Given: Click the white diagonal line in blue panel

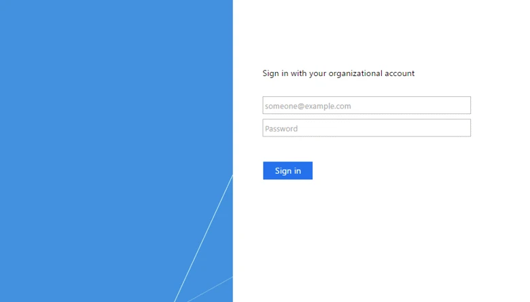Looking at the screenshot, I should [x=203, y=239].
